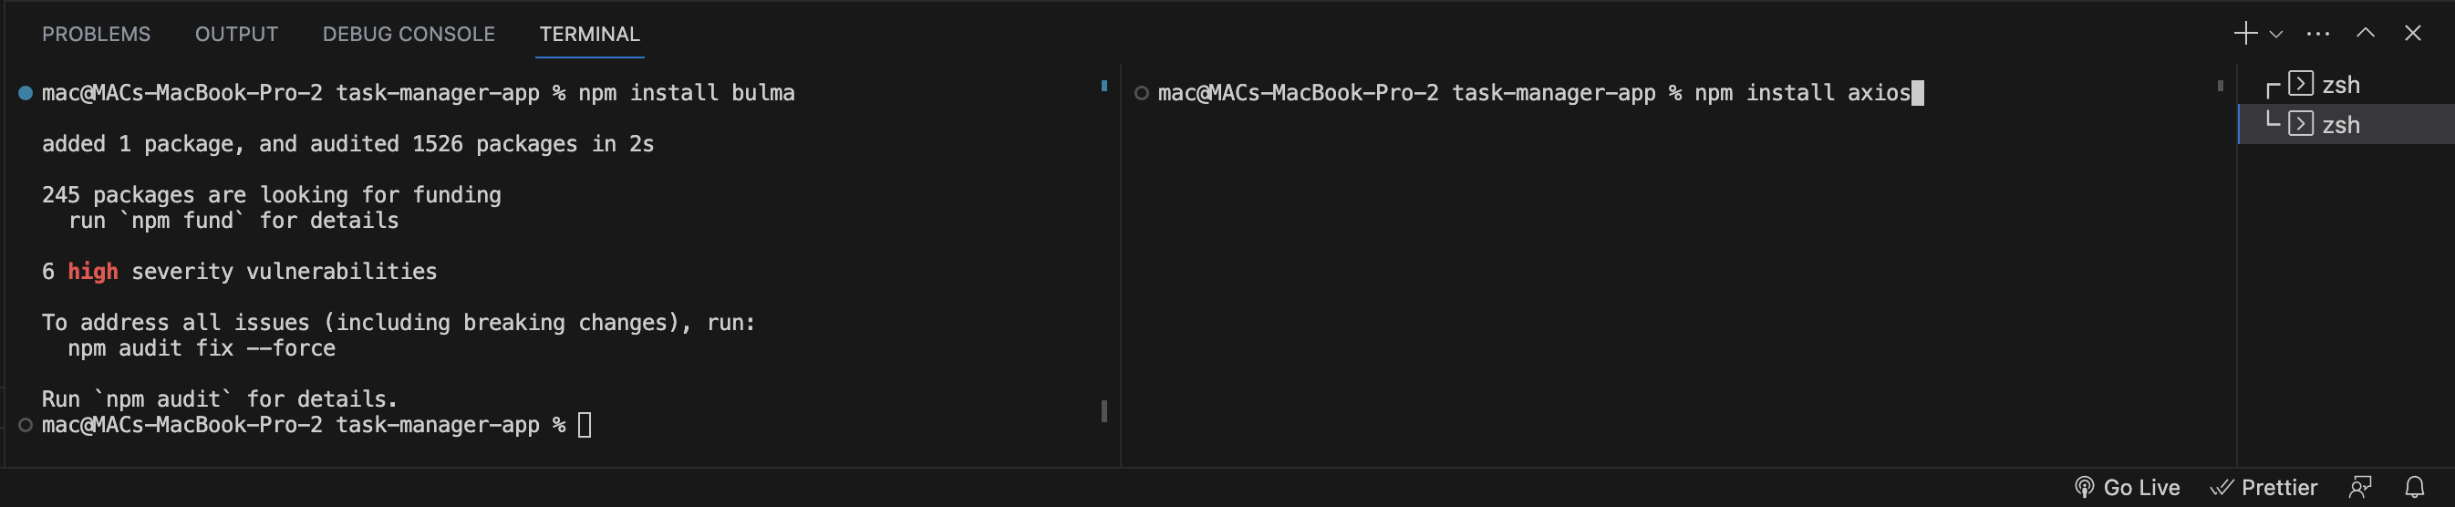The image size is (2455, 507).
Task: Select the highlighted second zsh terminal entry
Action: (x=2340, y=125)
